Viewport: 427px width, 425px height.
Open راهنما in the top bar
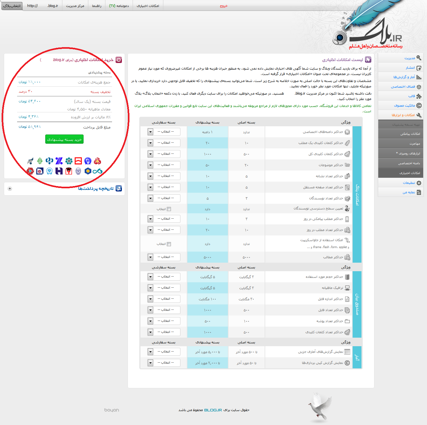tap(97, 6)
